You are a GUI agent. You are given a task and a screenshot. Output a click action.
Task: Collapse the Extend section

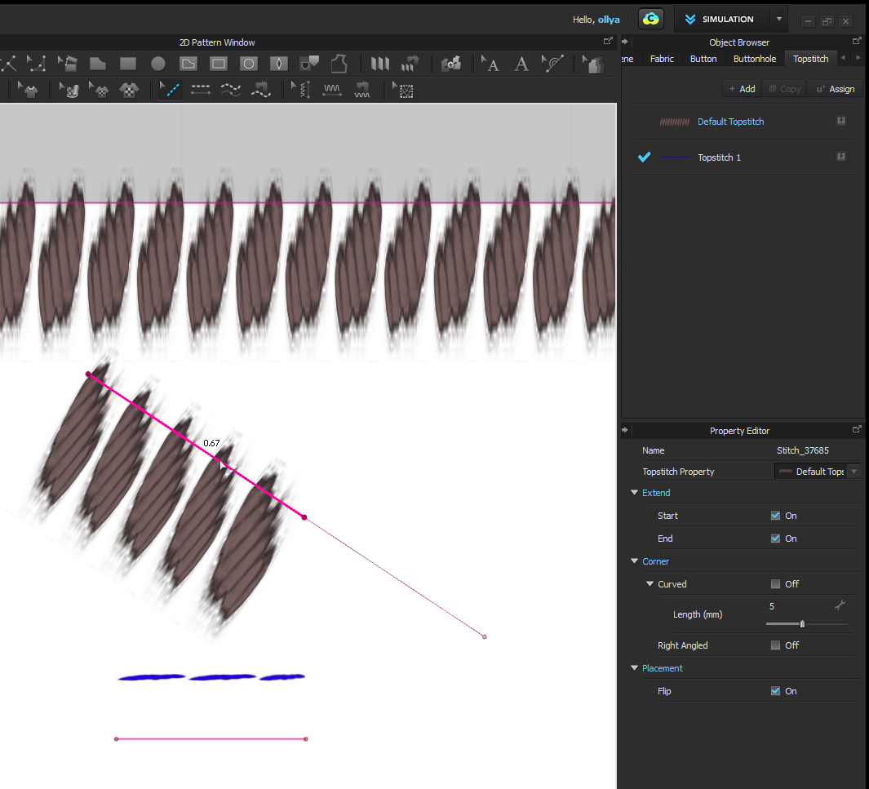tap(635, 493)
